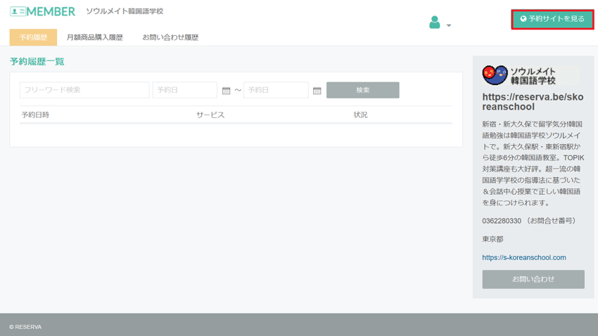Screen dimensions: 598x336
Task: Open calendar picker for start date
Action: [226, 91]
